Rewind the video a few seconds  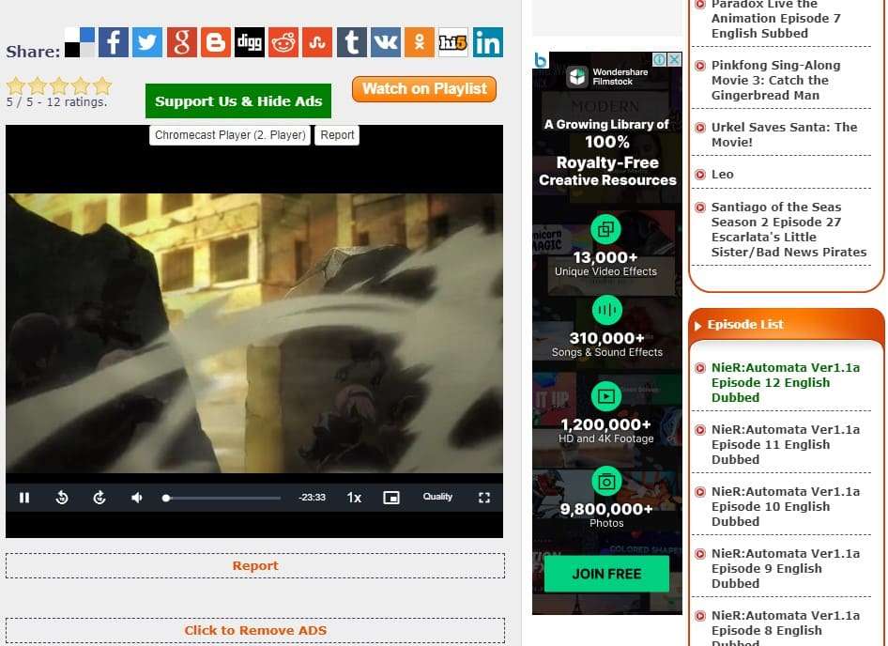(x=62, y=498)
